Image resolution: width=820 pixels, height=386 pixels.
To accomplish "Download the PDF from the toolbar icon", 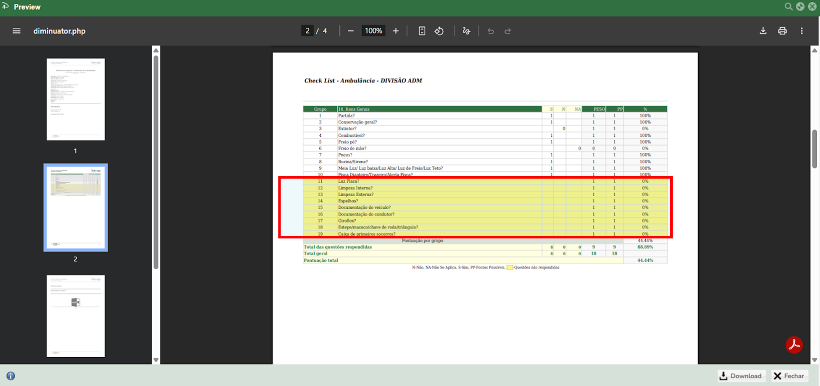I will (x=763, y=31).
